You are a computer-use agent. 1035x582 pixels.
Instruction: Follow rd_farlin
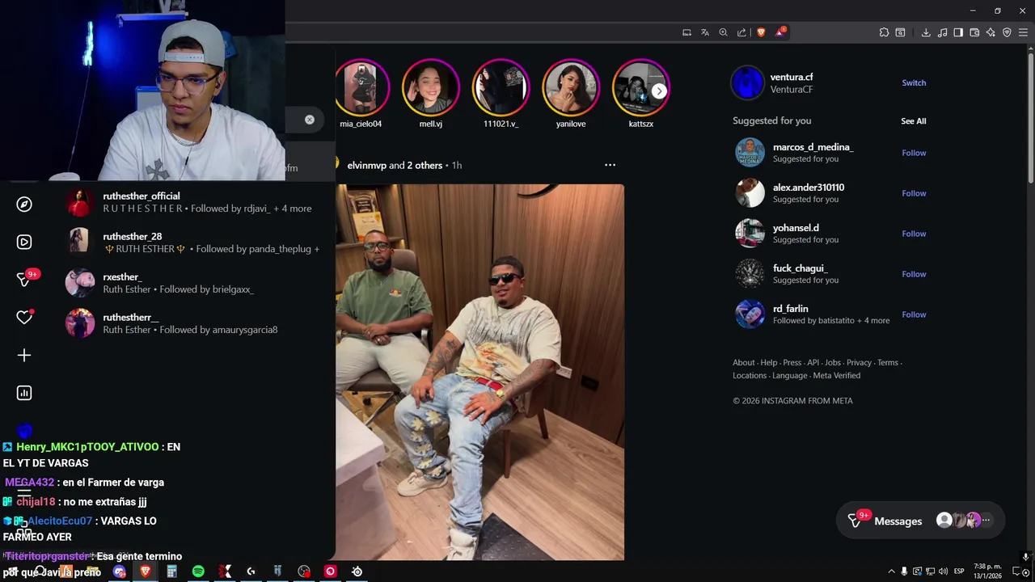[x=914, y=314]
